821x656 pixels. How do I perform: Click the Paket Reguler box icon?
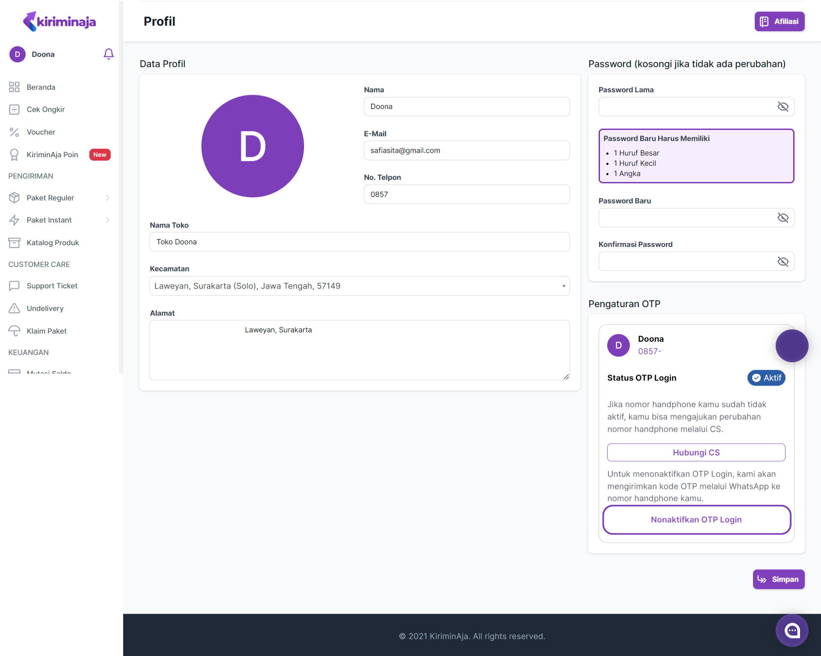pyautogui.click(x=14, y=198)
